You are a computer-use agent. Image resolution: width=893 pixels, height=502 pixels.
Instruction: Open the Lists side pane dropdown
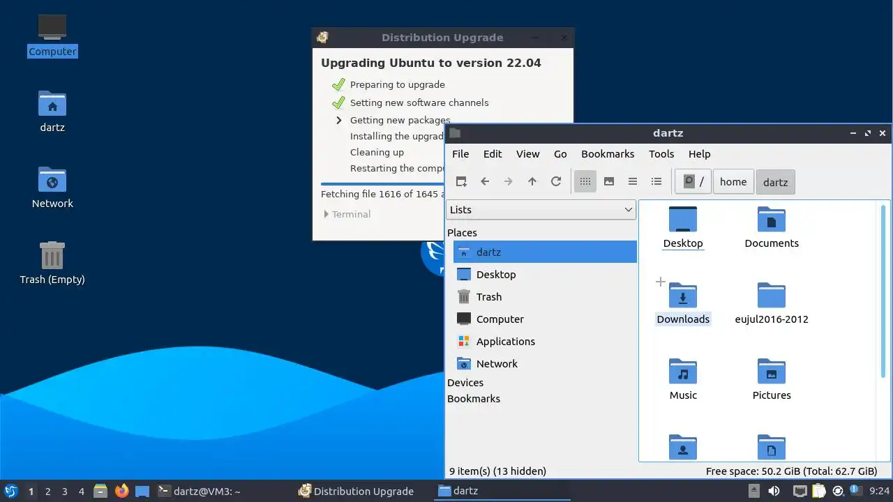pos(541,210)
